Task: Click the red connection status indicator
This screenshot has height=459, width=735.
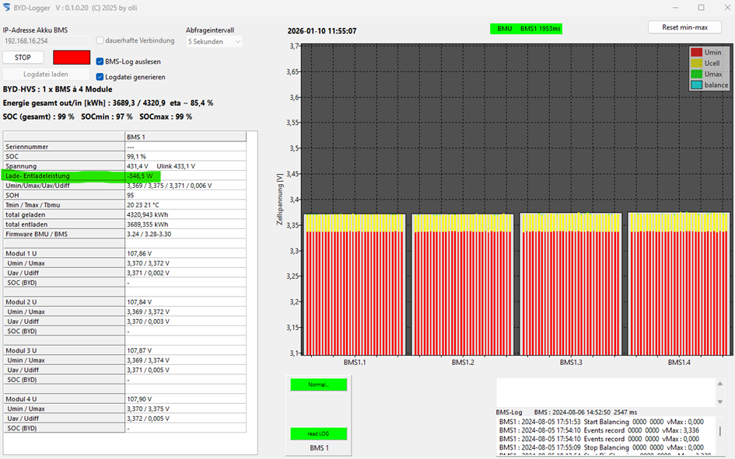Action: click(x=71, y=57)
